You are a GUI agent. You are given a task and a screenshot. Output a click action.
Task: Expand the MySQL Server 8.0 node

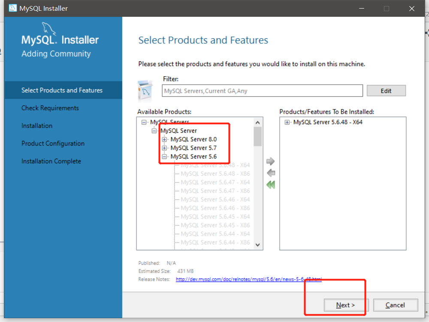[x=164, y=140]
